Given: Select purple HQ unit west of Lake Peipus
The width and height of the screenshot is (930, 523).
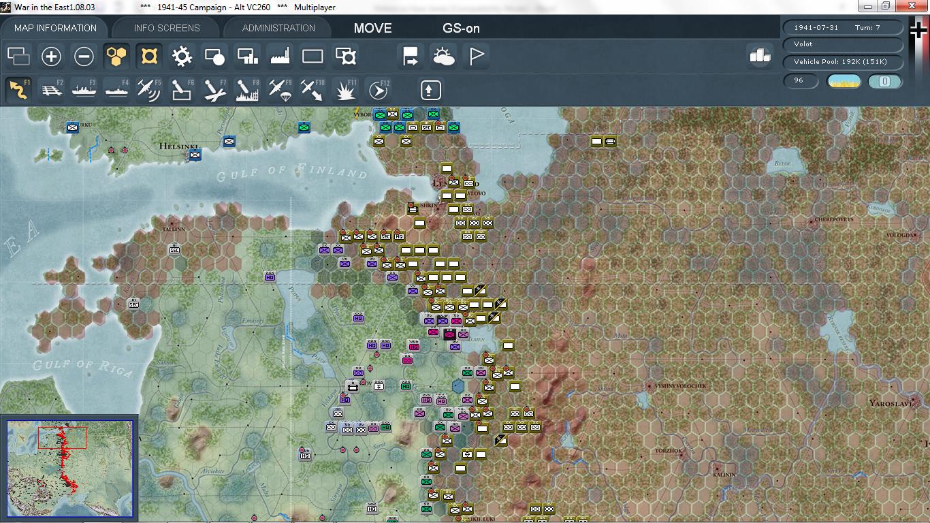Looking at the screenshot, I should pyautogui.click(x=270, y=276).
